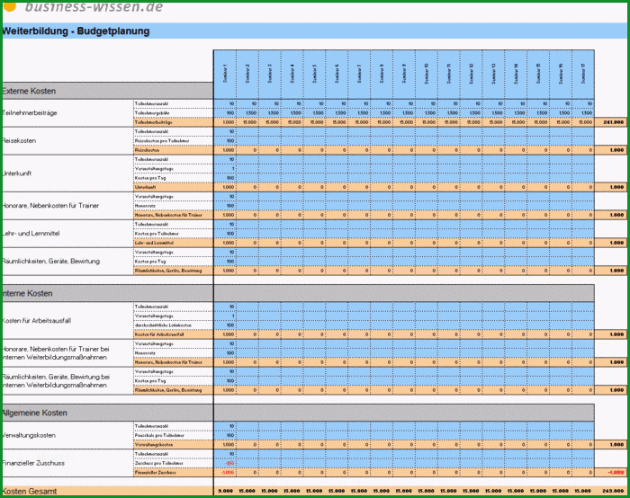The image size is (630, 498).
Task: Select the 241.000 Teilnehmerbeiträge row total
Action: click(611, 122)
